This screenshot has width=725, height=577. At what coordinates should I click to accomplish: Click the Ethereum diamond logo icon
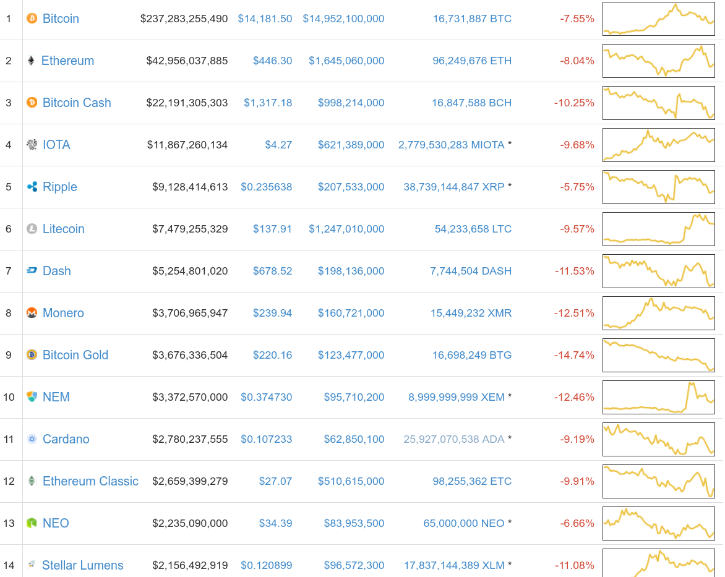31,61
